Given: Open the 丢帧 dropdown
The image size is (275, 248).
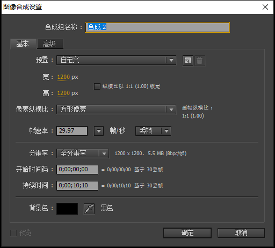Looking at the screenshot, I should click(x=153, y=131).
